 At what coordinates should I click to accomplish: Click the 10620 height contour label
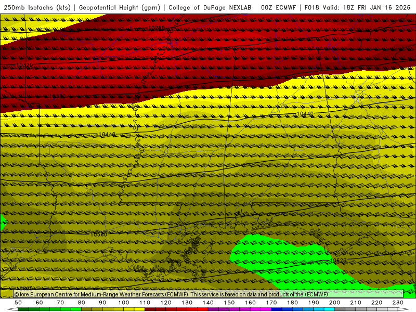[x=339, y=261]
